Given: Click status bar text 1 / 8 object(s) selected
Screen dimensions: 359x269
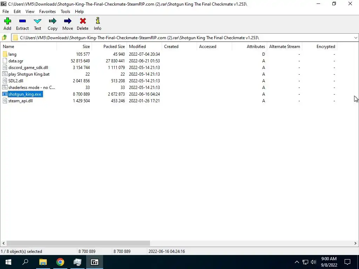Looking at the screenshot, I should [x=21, y=251].
